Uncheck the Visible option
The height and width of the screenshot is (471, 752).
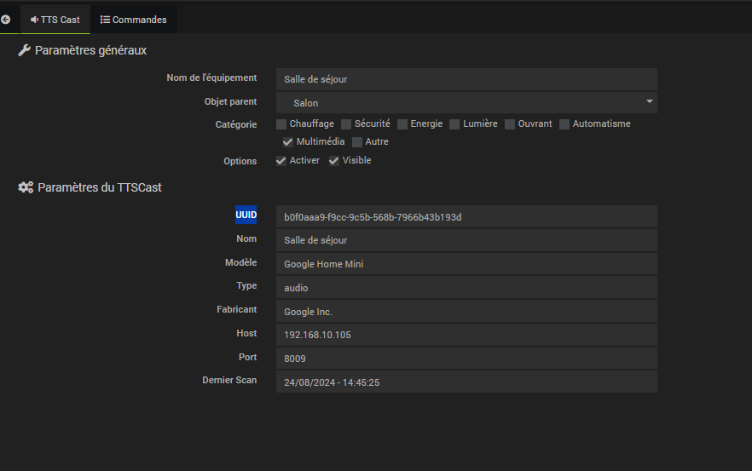coord(334,161)
